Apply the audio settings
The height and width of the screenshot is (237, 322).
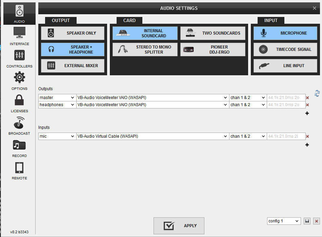tap(179, 226)
